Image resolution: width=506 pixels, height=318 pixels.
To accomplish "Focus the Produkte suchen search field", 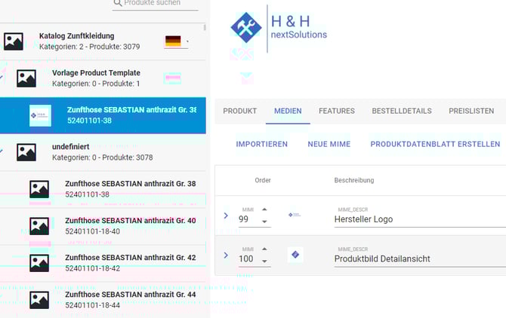I will tap(156, 4).
